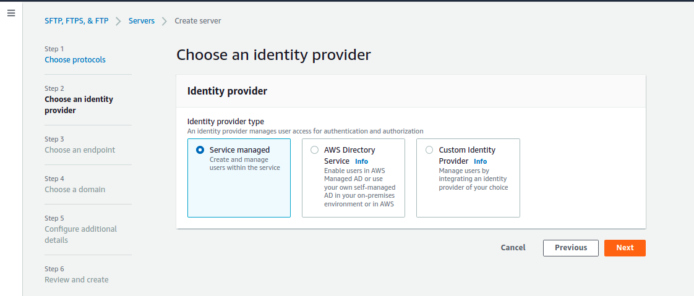Click Step 3 Choose an endpoint label

[80, 150]
